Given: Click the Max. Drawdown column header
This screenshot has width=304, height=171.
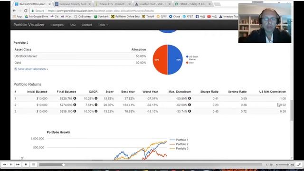Looking at the screenshot, I should point(180,92).
